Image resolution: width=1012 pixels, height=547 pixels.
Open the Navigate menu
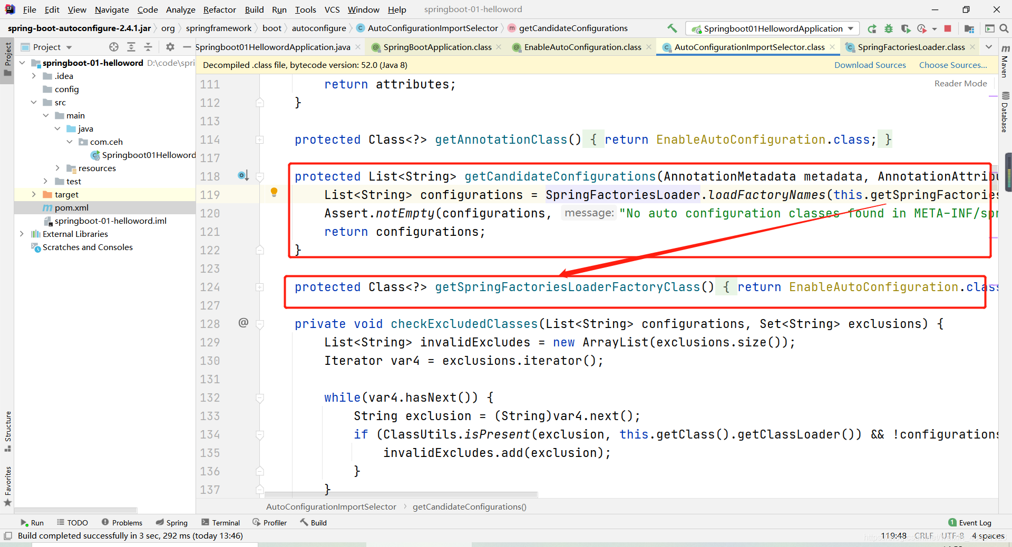pyautogui.click(x=112, y=9)
